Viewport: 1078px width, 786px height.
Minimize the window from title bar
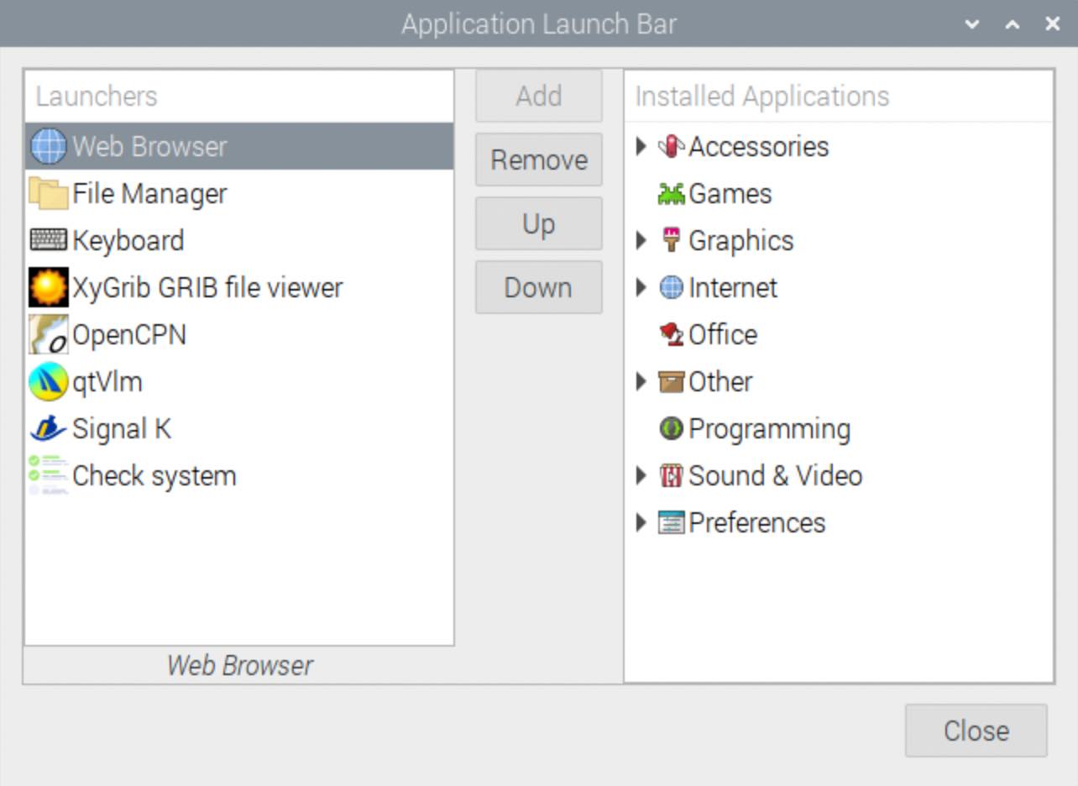(x=972, y=24)
